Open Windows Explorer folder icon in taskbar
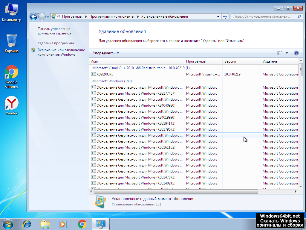The height and width of the screenshot is (230, 306). click(45, 224)
